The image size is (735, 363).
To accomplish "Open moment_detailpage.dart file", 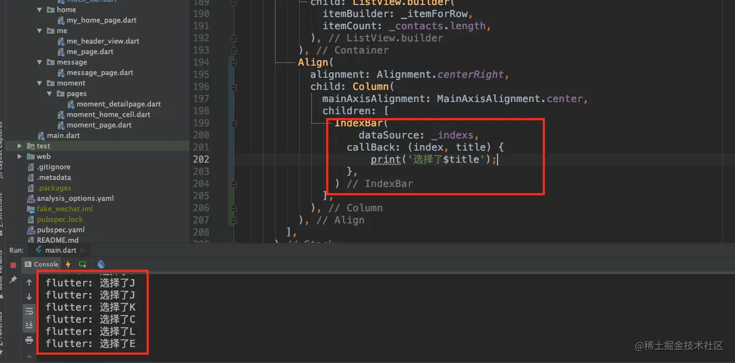I will click(x=118, y=104).
